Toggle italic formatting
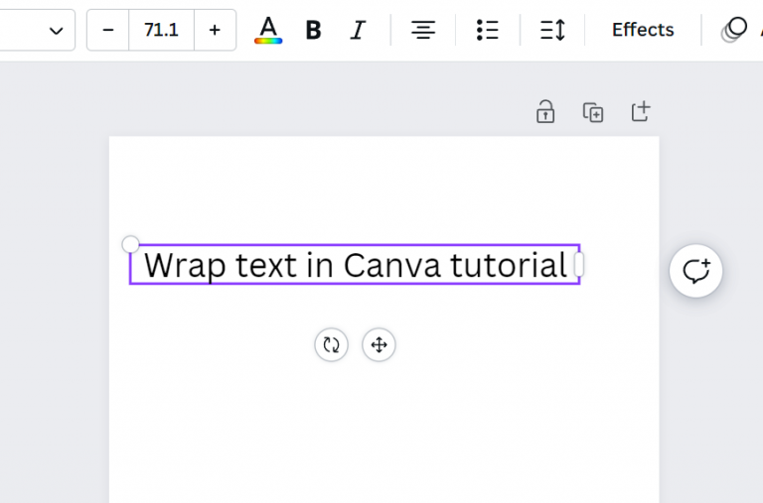763x503 pixels. (x=357, y=30)
